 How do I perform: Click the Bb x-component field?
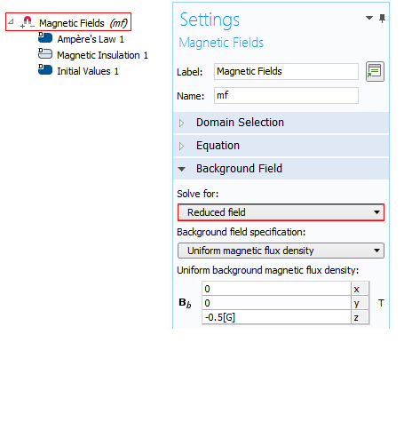(x=276, y=289)
